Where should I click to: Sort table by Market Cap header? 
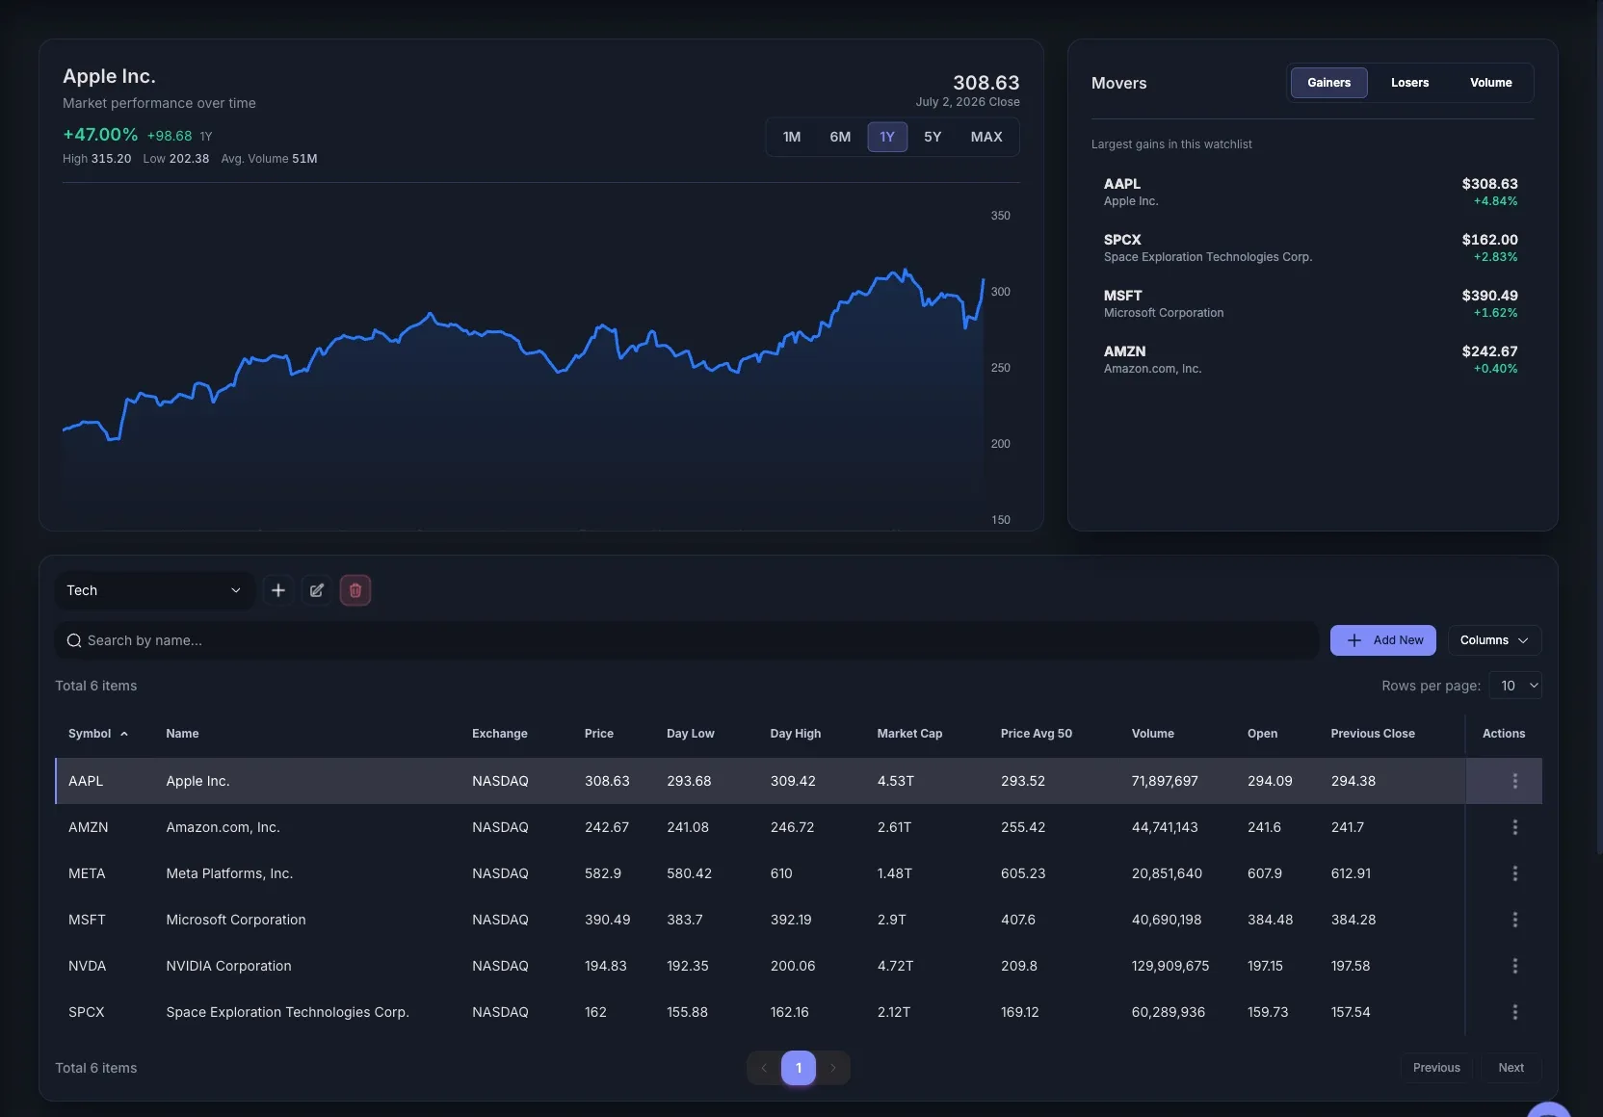tap(909, 734)
